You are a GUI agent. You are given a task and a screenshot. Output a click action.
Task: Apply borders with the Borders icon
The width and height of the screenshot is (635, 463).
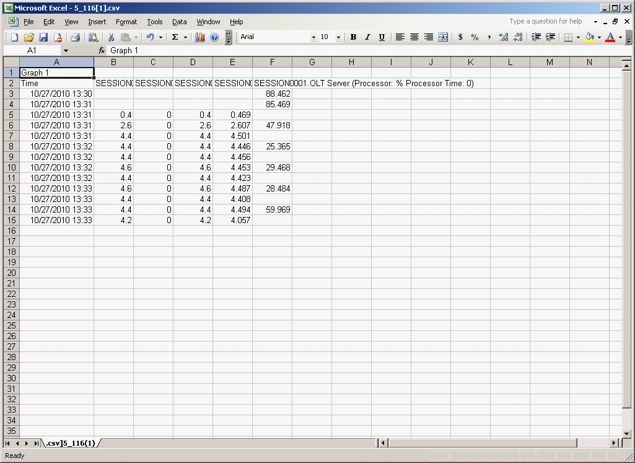click(569, 37)
